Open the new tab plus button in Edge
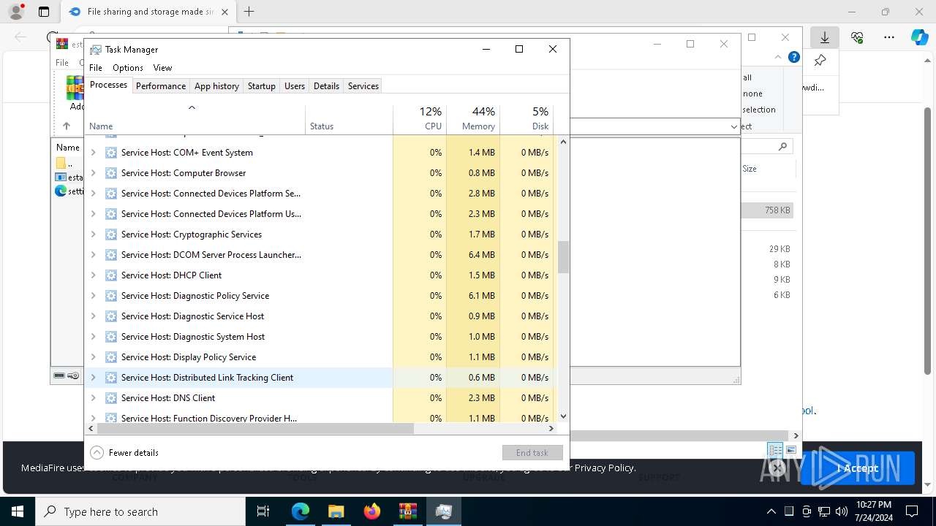 [x=249, y=12]
